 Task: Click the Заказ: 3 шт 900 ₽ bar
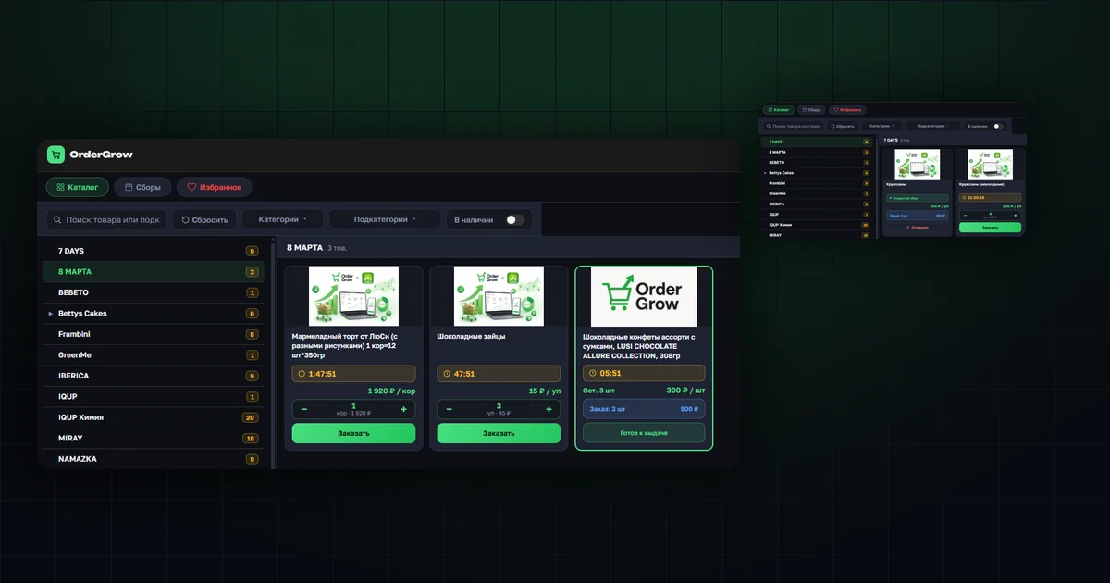(644, 409)
